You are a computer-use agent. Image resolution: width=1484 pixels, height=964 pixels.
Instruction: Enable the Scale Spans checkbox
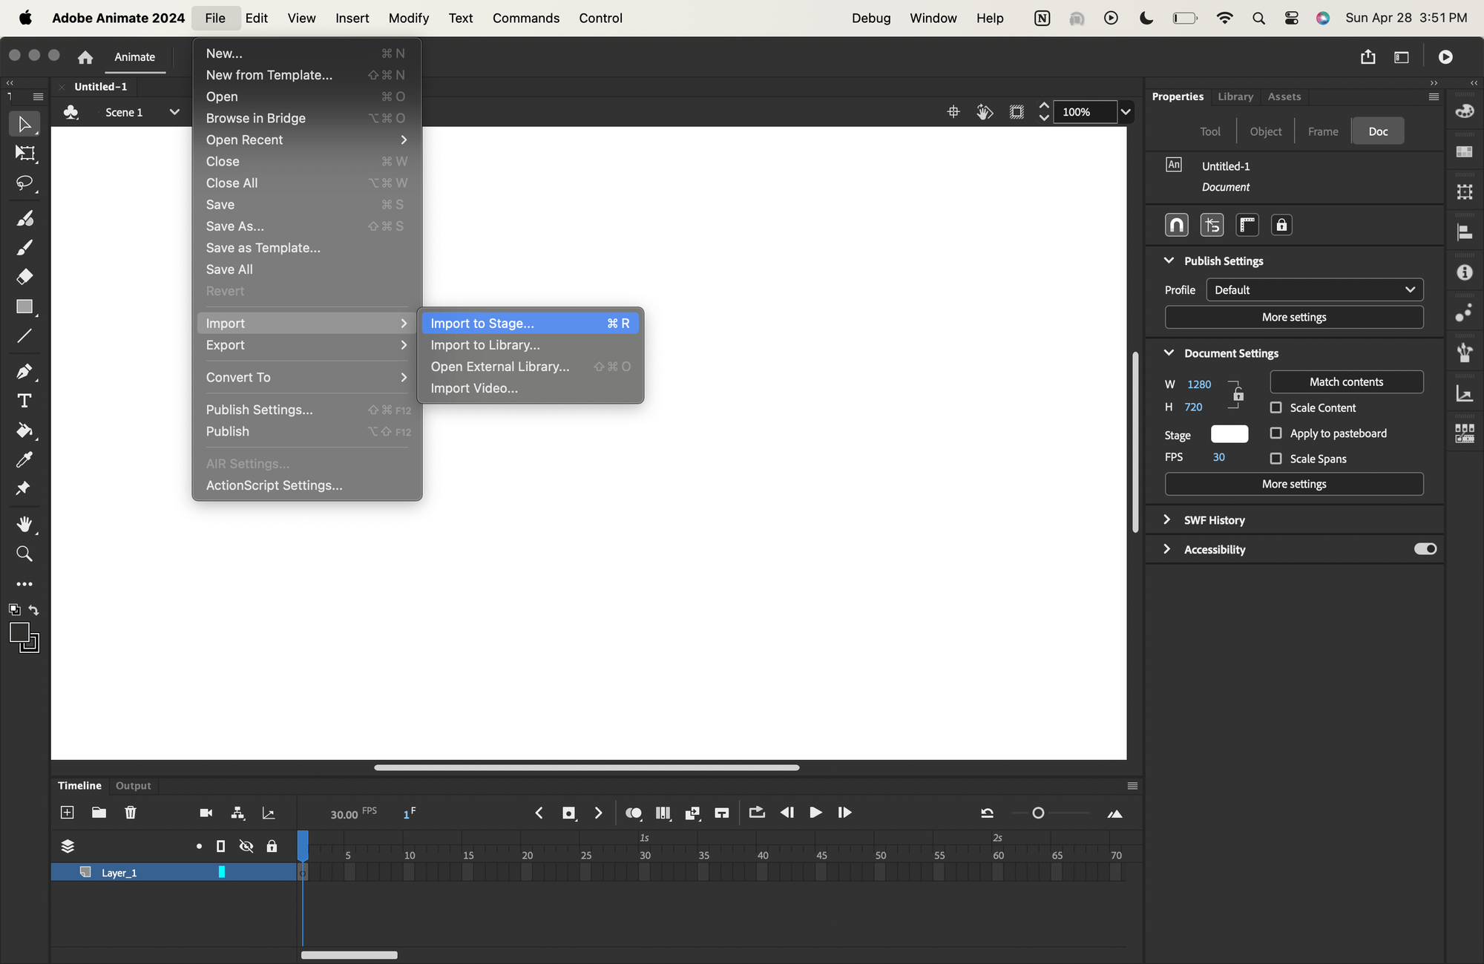(1275, 459)
